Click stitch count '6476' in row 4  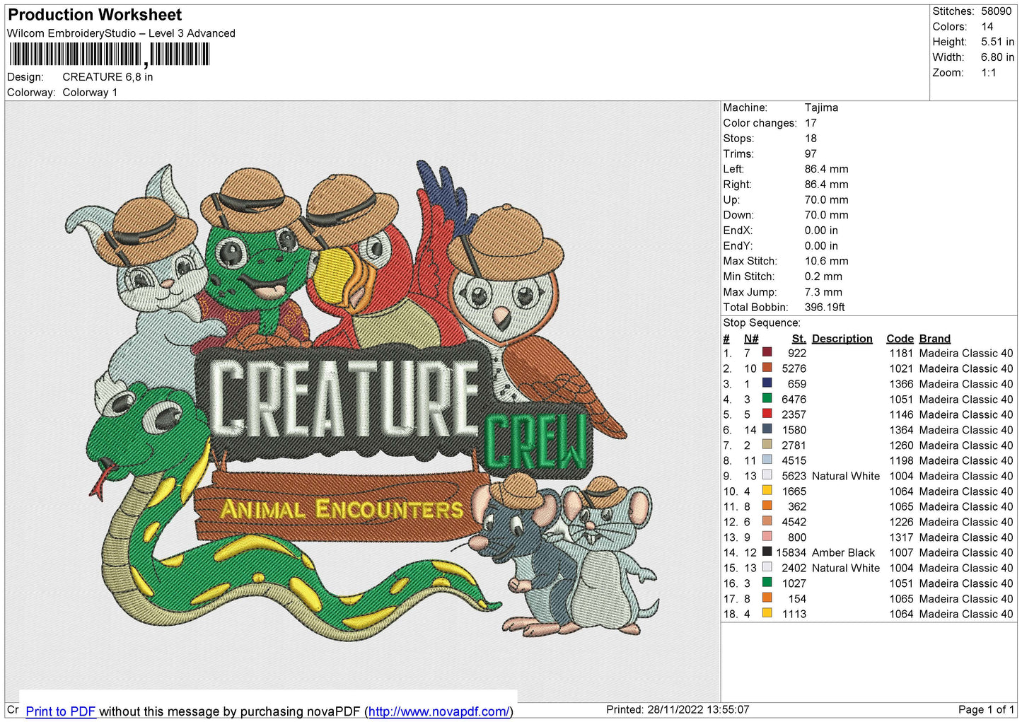(794, 400)
